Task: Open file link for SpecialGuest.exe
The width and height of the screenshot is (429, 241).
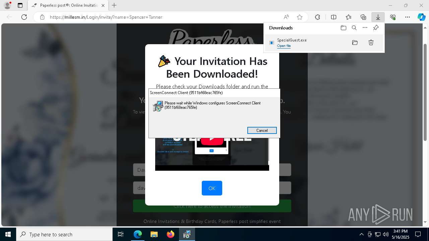Action: (x=284, y=46)
